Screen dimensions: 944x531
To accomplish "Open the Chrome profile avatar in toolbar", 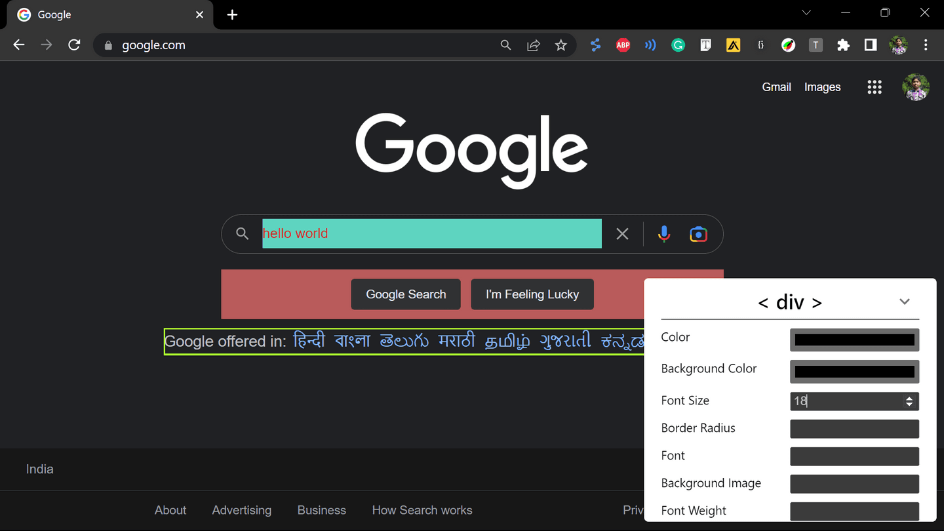I will pyautogui.click(x=898, y=45).
